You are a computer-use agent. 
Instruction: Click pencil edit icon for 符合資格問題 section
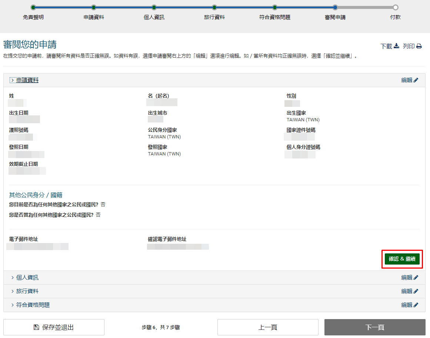coord(416,305)
